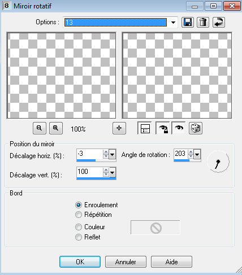
Task: Confirm the dialog with the OK button
Action: 80,262
